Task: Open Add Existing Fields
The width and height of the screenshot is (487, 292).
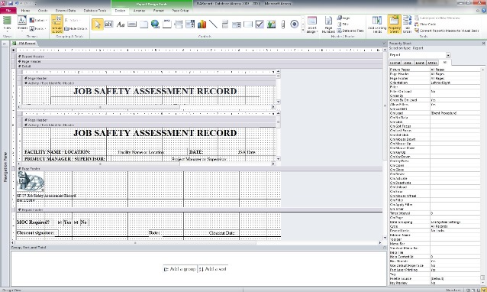Action: (x=377, y=24)
